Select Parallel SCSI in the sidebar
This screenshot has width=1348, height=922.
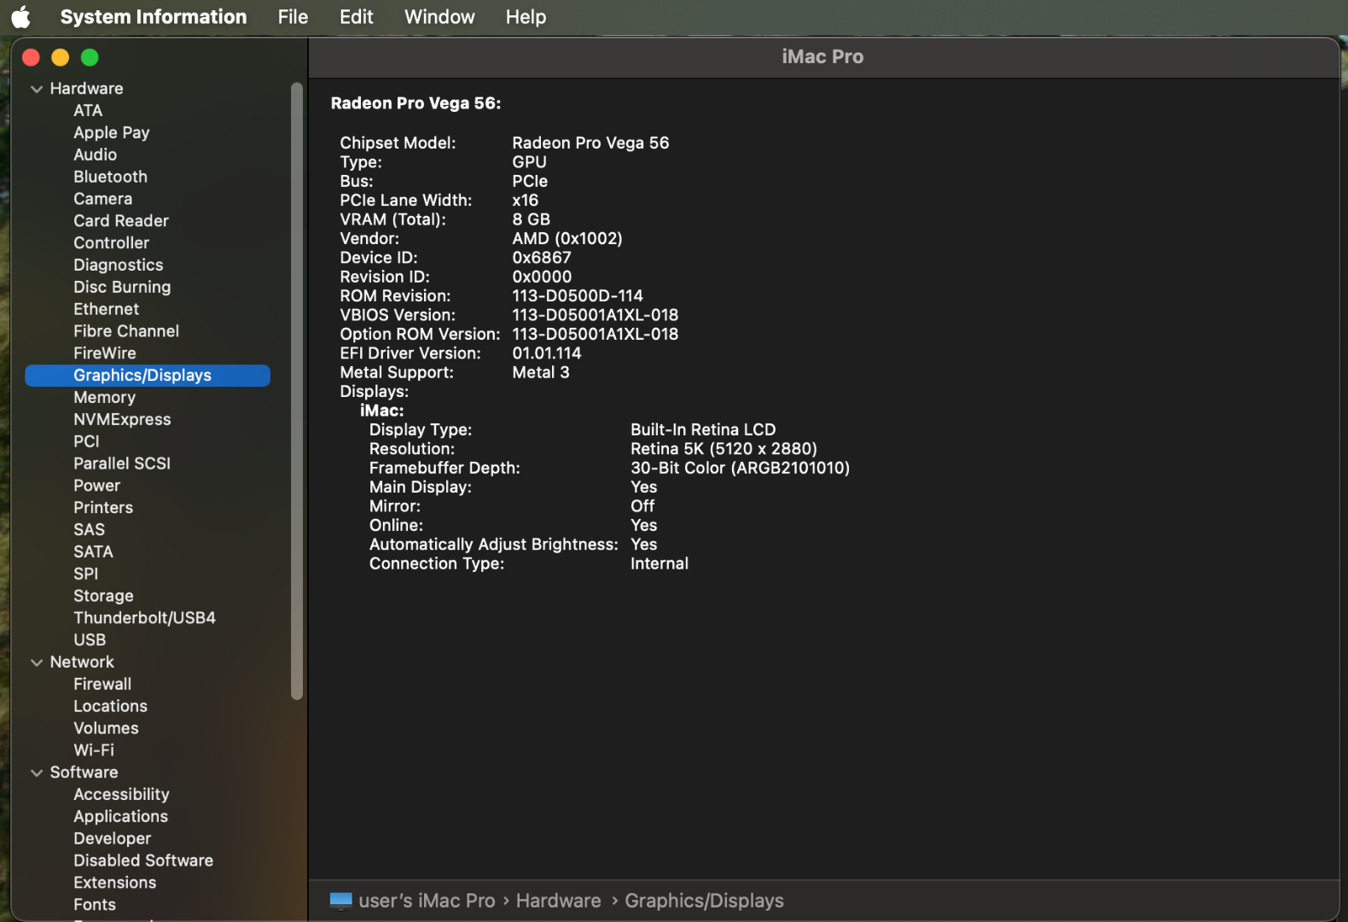[122, 464]
